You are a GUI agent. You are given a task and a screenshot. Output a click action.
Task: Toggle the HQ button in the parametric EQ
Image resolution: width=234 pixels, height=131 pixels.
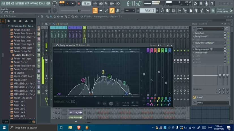pyautogui.click(x=111, y=104)
